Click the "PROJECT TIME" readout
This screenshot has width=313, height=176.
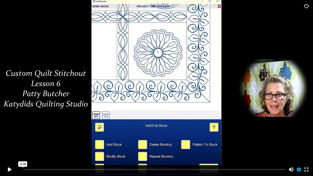[x=153, y=7]
